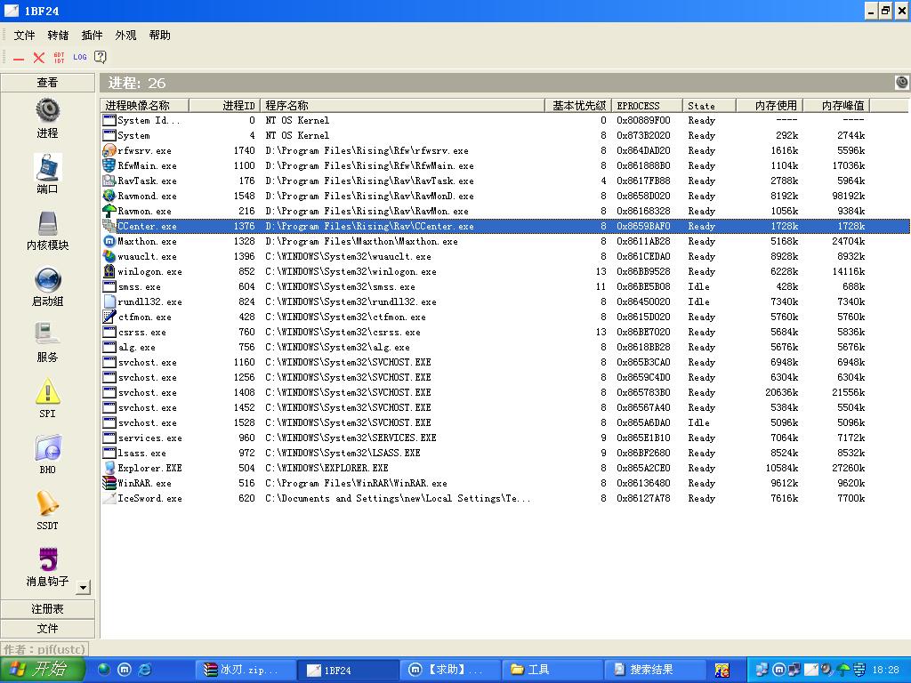Open the 消息钩子 message hook icon
The width and height of the screenshot is (911, 683).
coord(48,558)
